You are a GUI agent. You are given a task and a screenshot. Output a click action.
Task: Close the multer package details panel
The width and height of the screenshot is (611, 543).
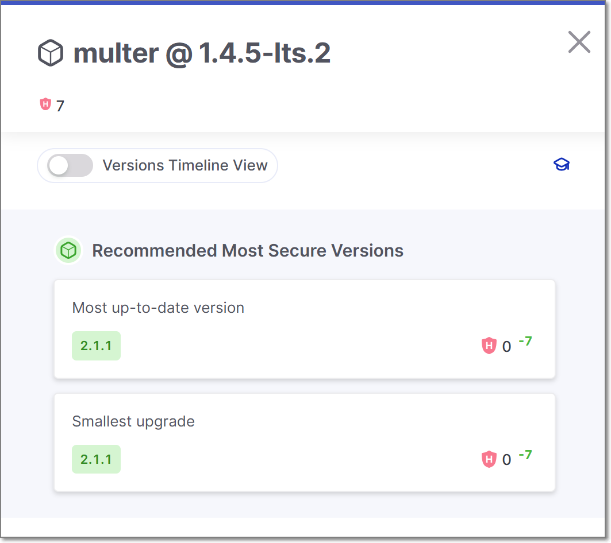(x=579, y=42)
